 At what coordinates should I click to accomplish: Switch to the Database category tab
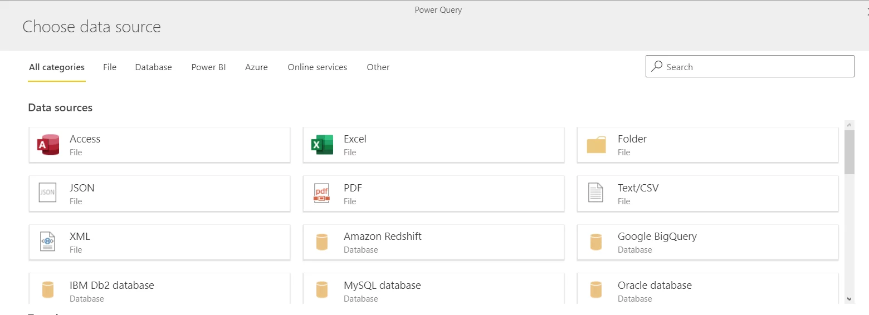[153, 67]
